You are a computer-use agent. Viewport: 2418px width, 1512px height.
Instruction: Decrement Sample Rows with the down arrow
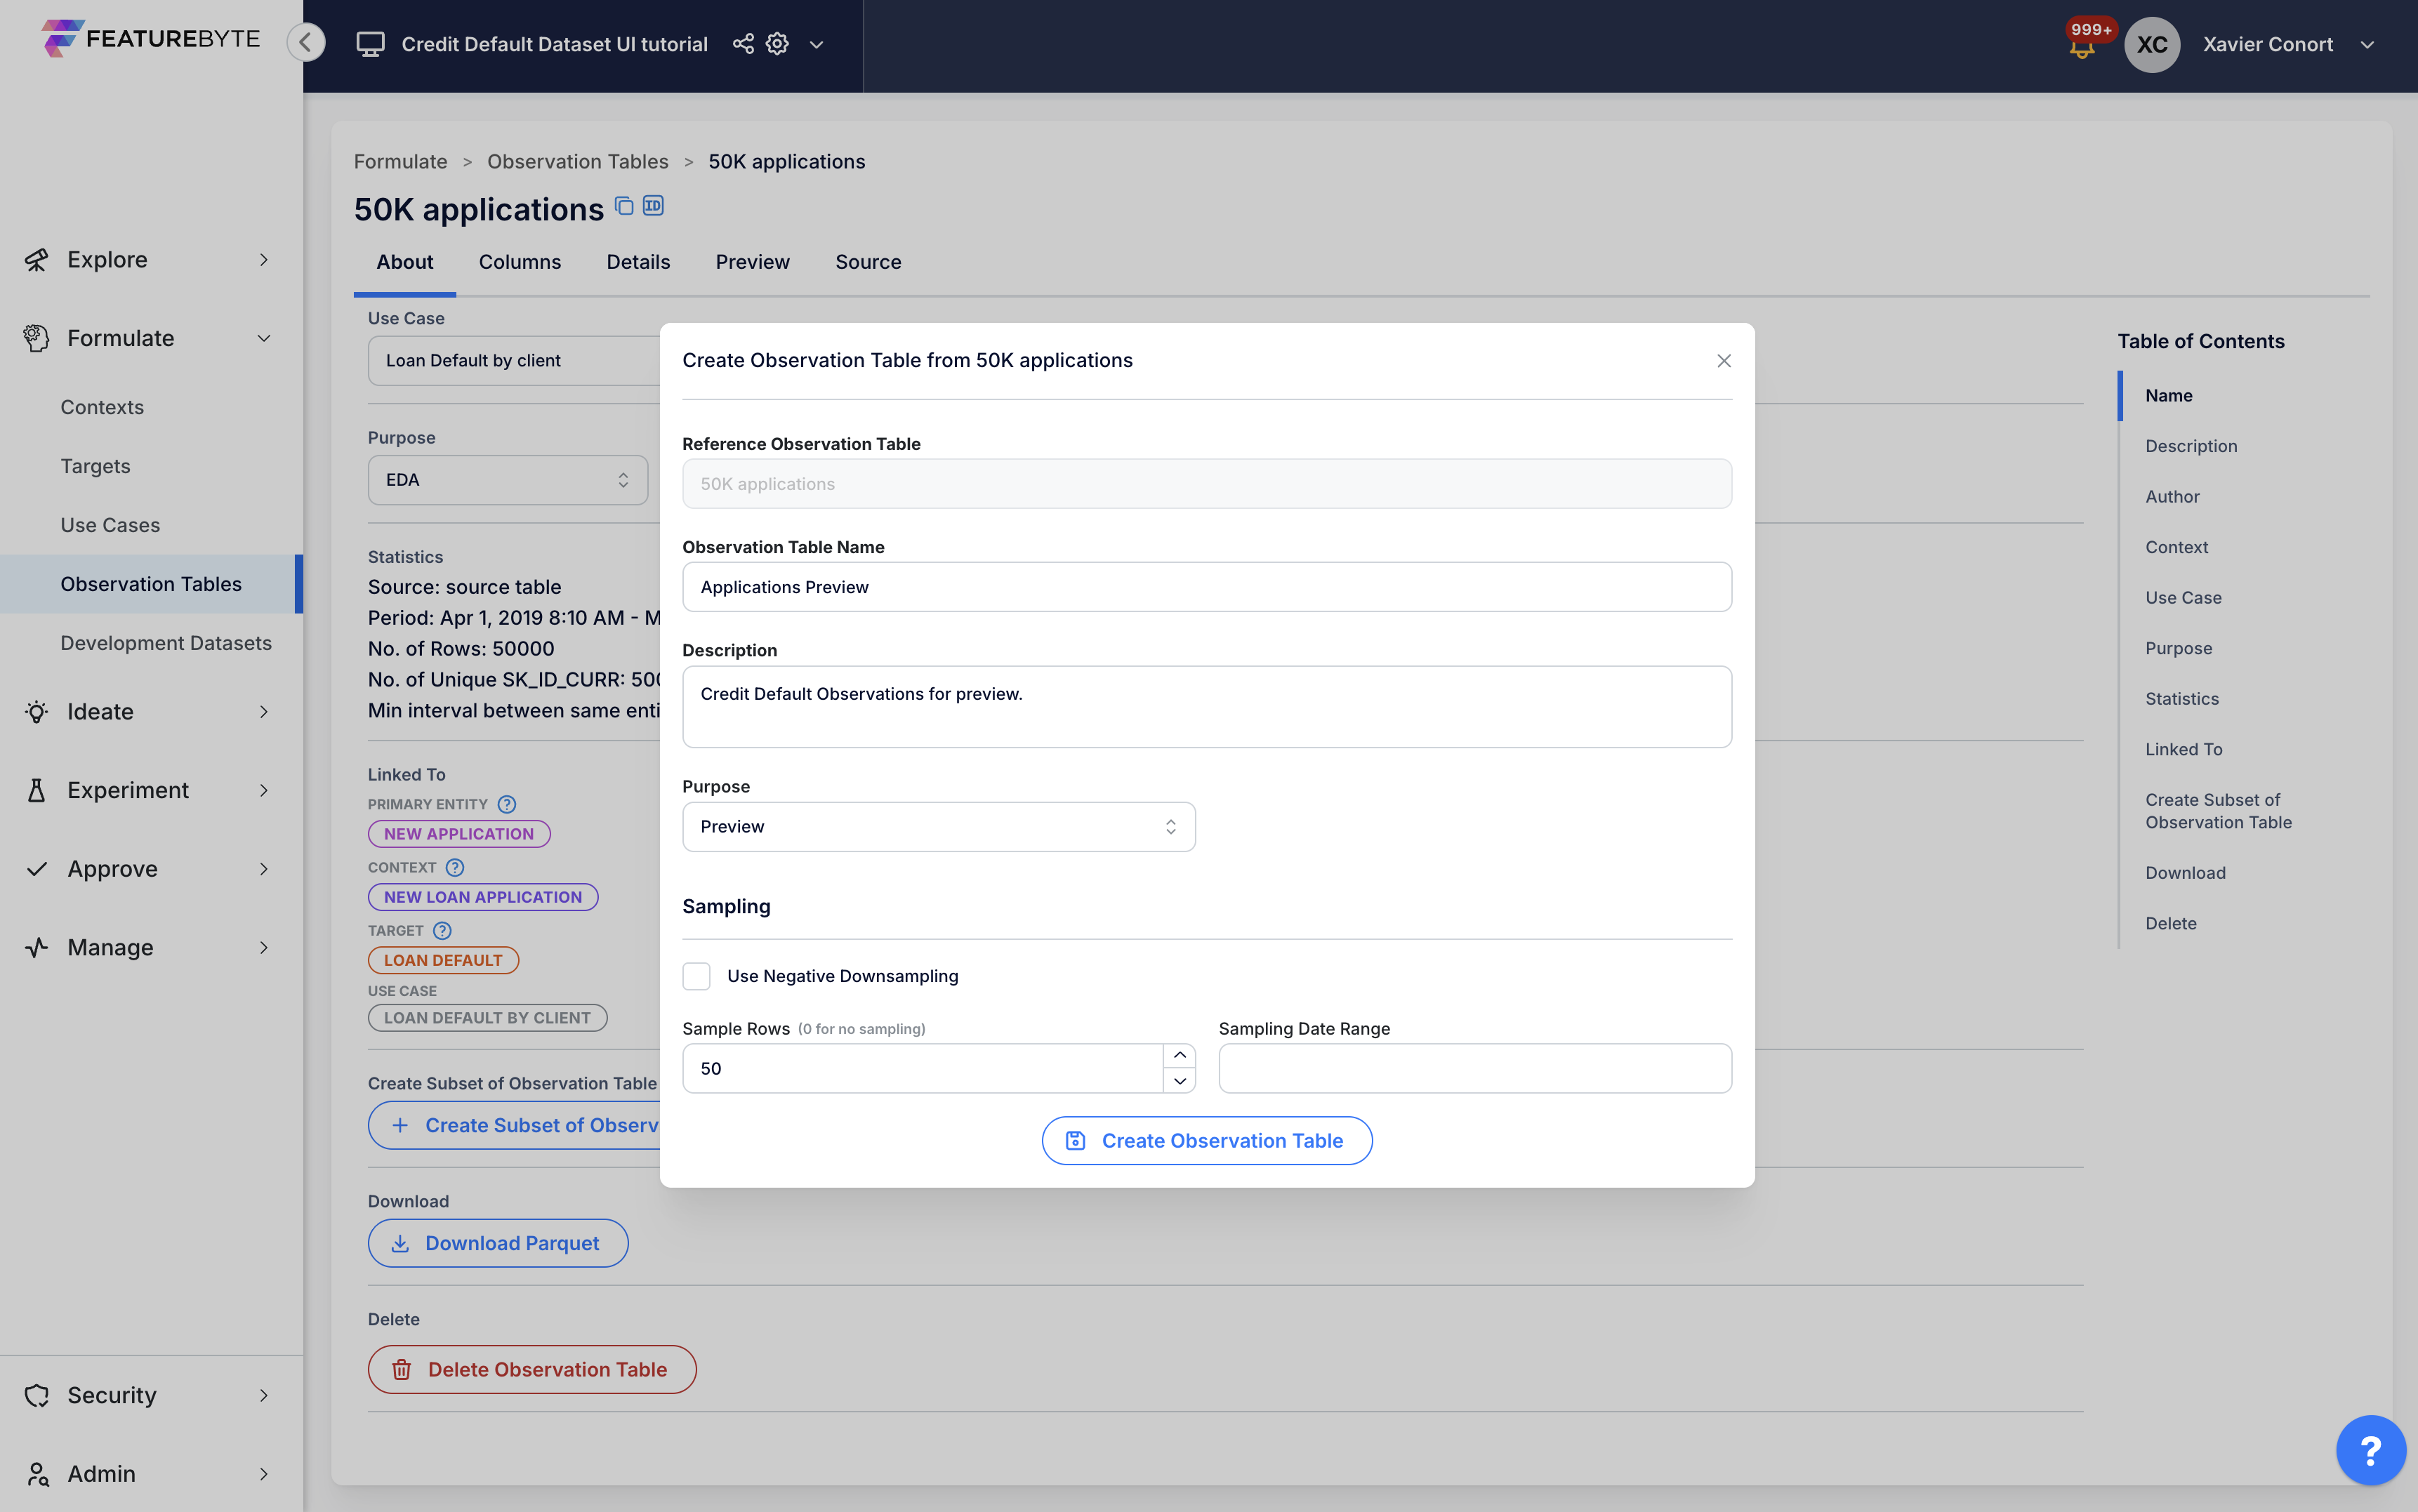1179,1081
